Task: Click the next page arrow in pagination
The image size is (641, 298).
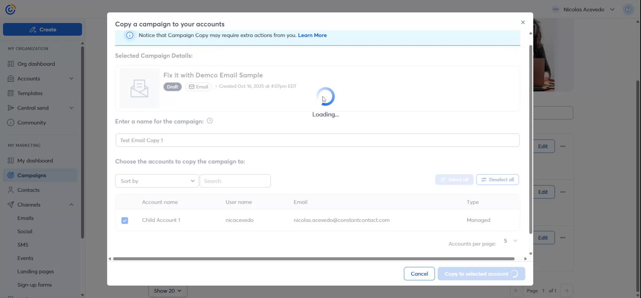Action: pos(567,291)
